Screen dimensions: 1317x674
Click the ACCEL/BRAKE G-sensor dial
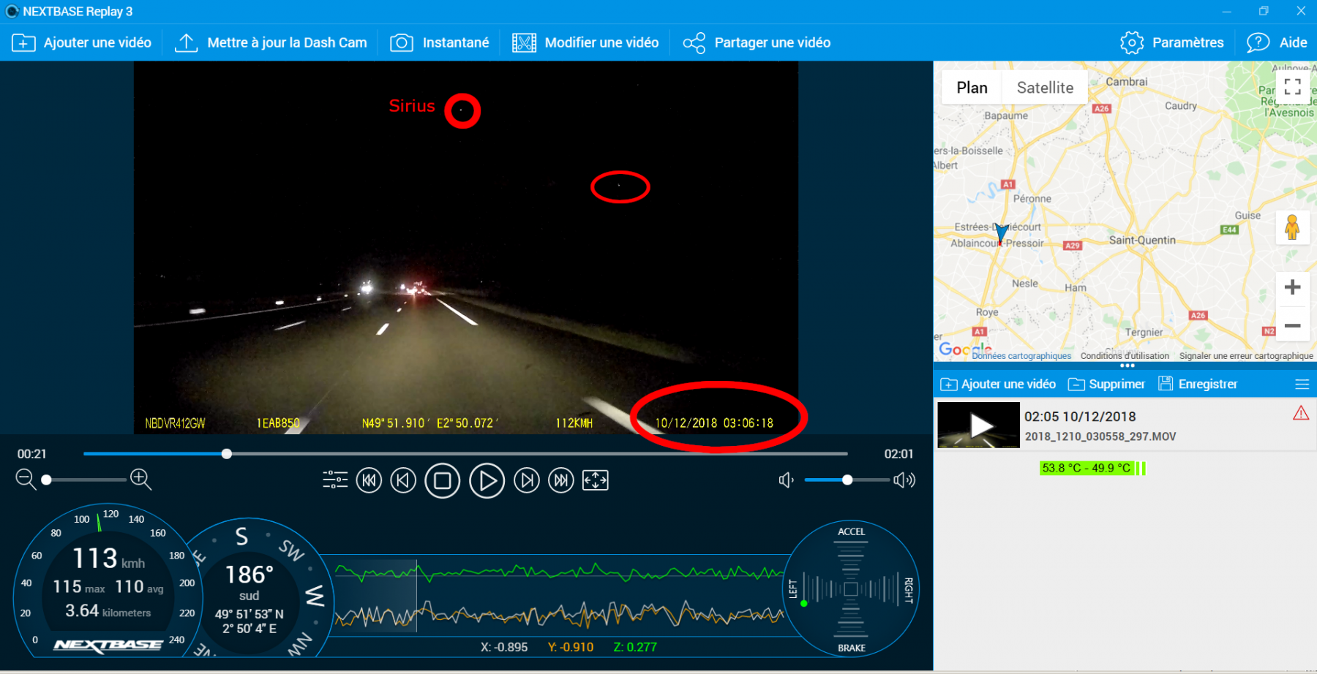coord(851,588)
